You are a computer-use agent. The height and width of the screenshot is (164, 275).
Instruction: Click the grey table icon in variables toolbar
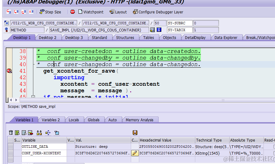pyautogui.click(x=24, y=133)
